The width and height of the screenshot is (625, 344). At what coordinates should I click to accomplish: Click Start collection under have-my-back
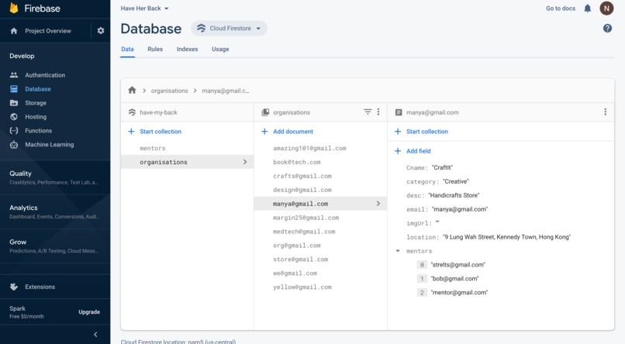click(161, 132)
